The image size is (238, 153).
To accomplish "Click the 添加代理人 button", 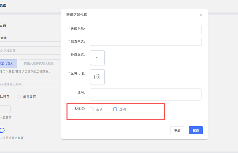I will coord(7,63).
